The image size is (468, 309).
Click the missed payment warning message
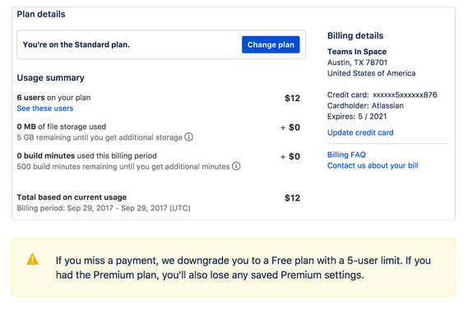(243, 268)
